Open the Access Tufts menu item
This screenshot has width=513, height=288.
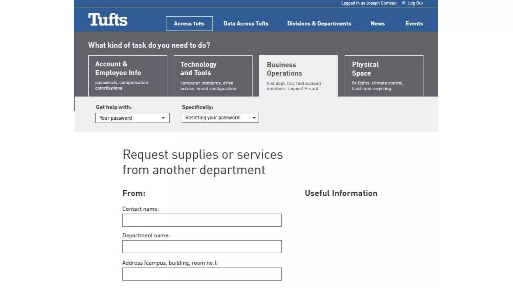point(189,23)
